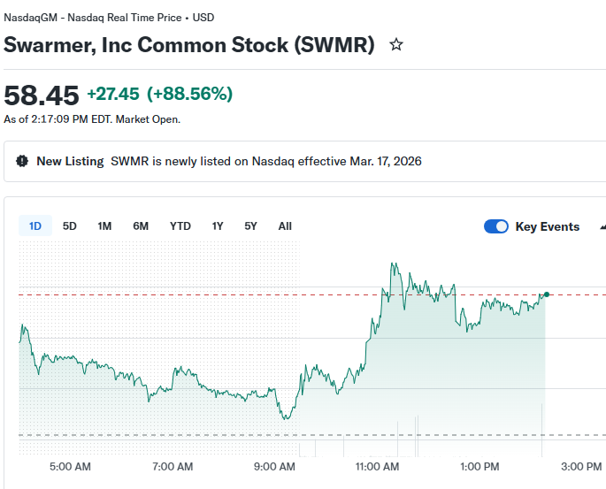The width and height of the screenshot is (606, 489).
Task: Click the 58.45 current price
Action: click(x=42, y=95)
